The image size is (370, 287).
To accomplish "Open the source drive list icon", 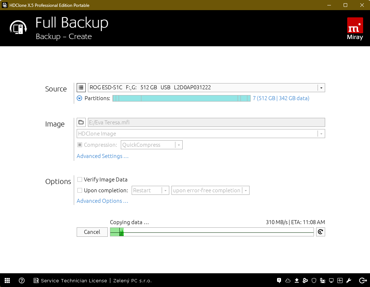I will (81, 88).
